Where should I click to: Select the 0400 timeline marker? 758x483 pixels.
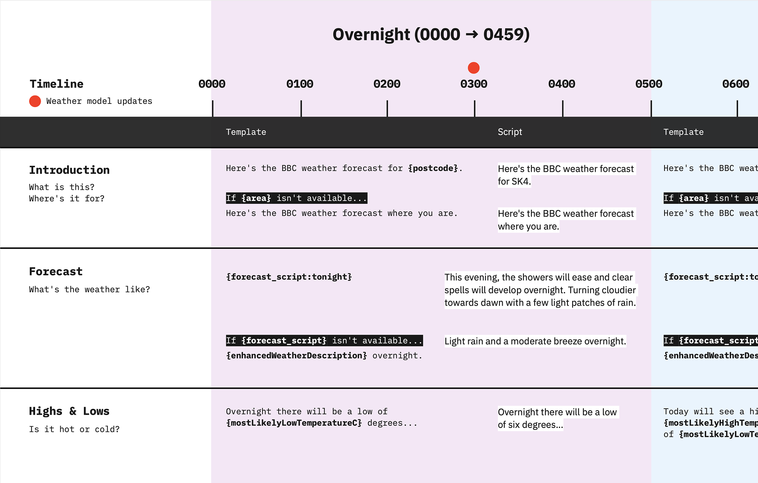tap(562, 84)
